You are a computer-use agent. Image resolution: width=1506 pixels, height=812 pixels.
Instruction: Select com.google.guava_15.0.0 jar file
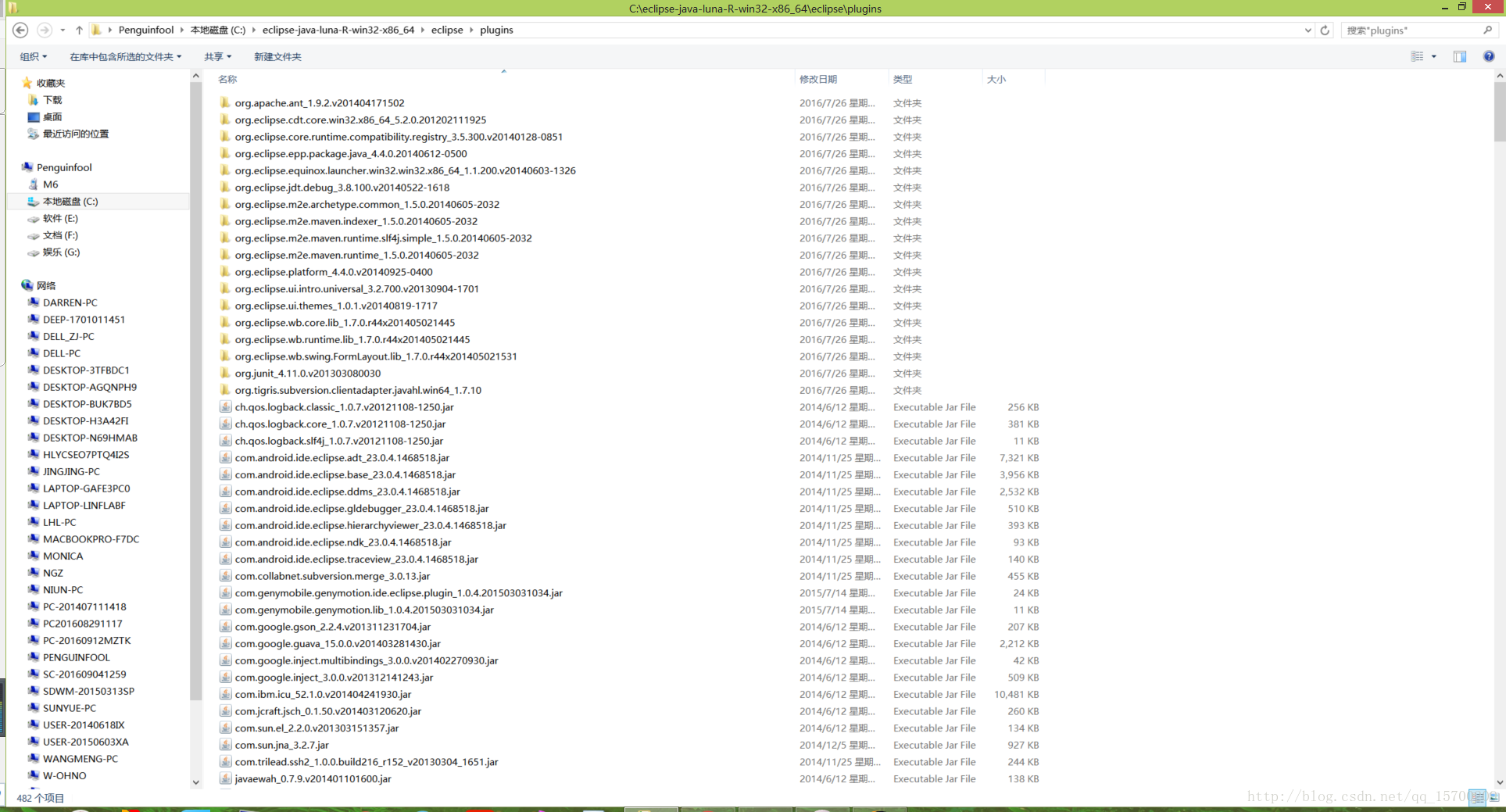pyautogui.click(x=338, y=644)
